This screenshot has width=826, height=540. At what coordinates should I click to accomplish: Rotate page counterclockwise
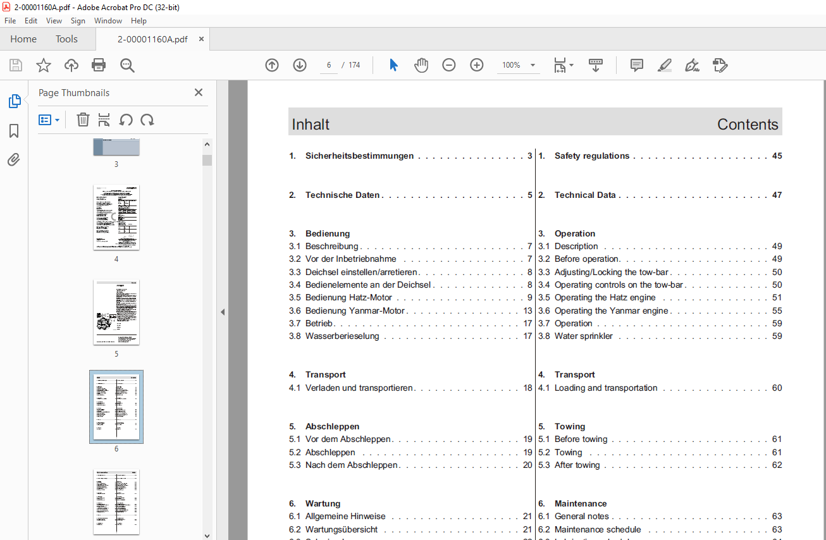coord(126,120)
